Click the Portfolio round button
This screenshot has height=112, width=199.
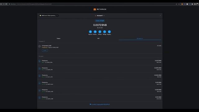(x=109, y=32)
